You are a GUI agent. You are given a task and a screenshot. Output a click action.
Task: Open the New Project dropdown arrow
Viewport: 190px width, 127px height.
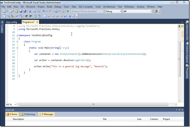(x=7, y=11)
